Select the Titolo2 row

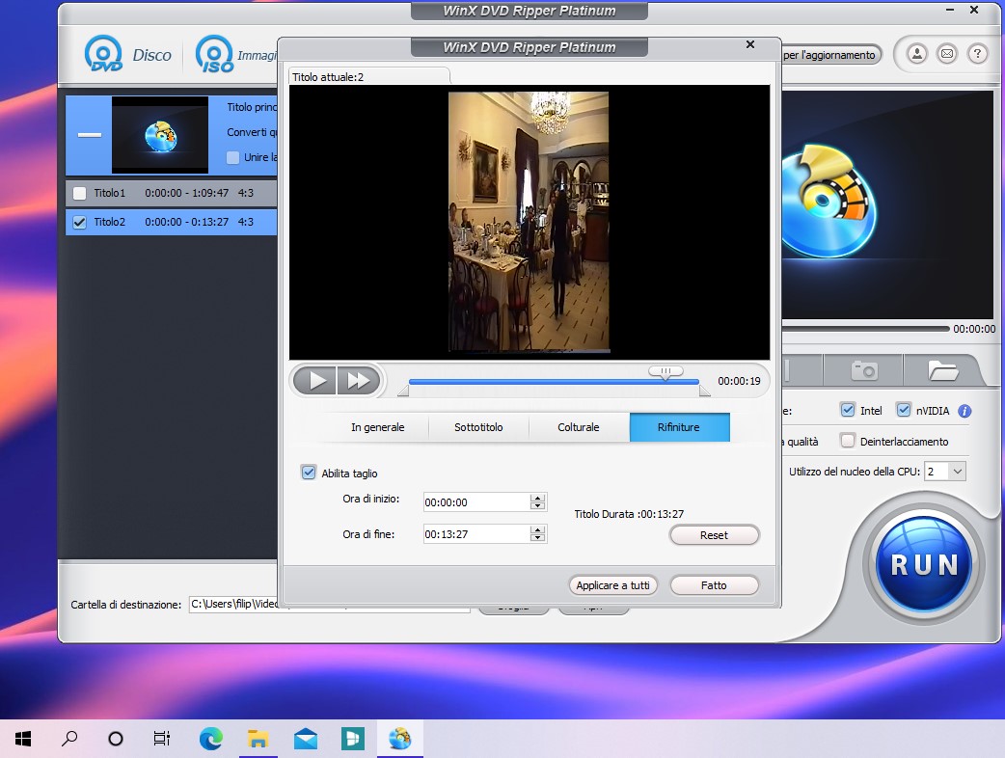171,223
